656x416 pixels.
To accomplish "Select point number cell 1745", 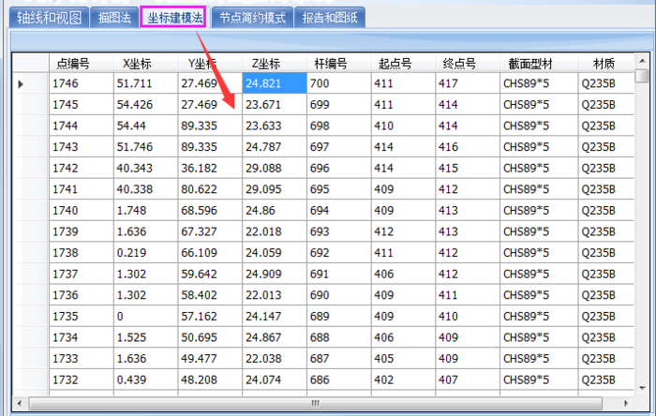I will 82,105.
